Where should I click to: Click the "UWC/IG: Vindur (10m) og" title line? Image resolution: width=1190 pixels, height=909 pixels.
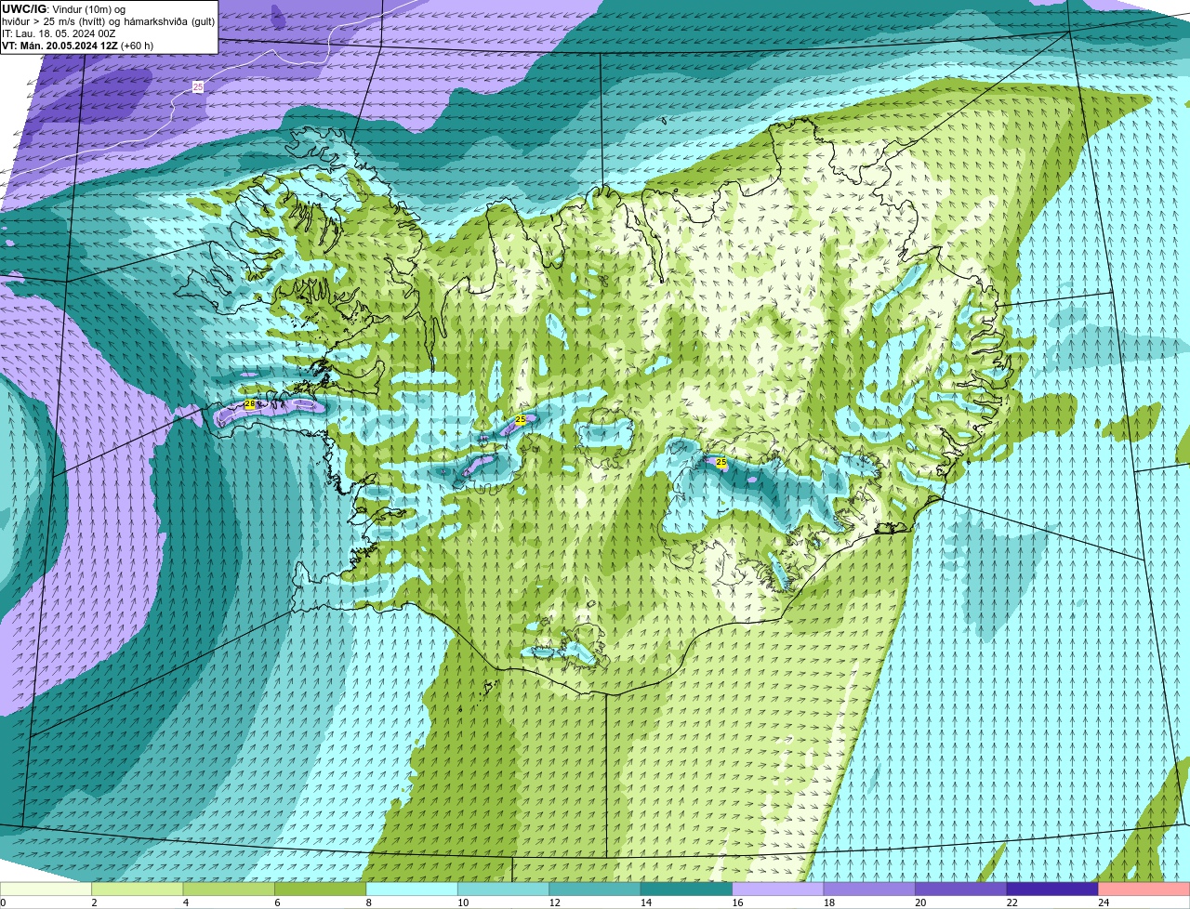pyautogui.click(x=63, y=9)
